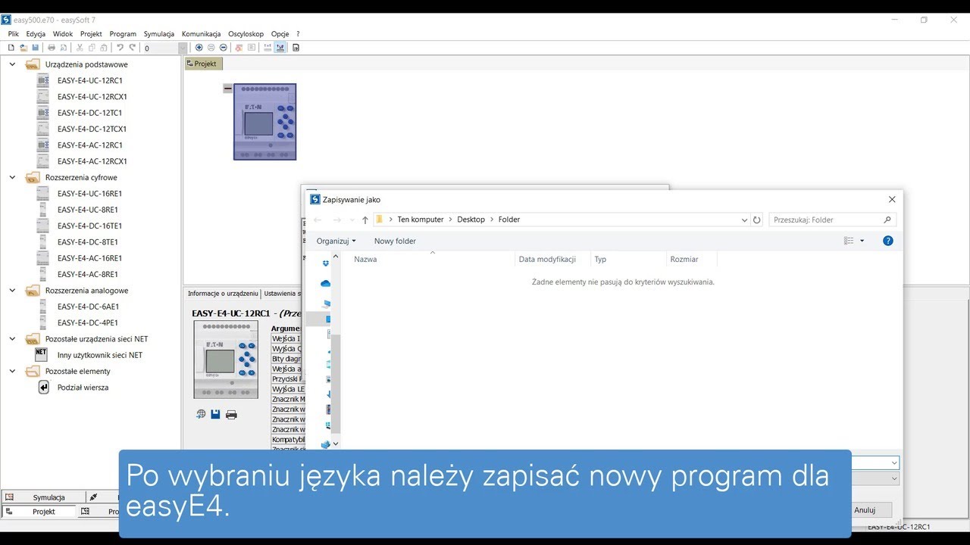Open the toolbar number combo box

coord(183,48)
